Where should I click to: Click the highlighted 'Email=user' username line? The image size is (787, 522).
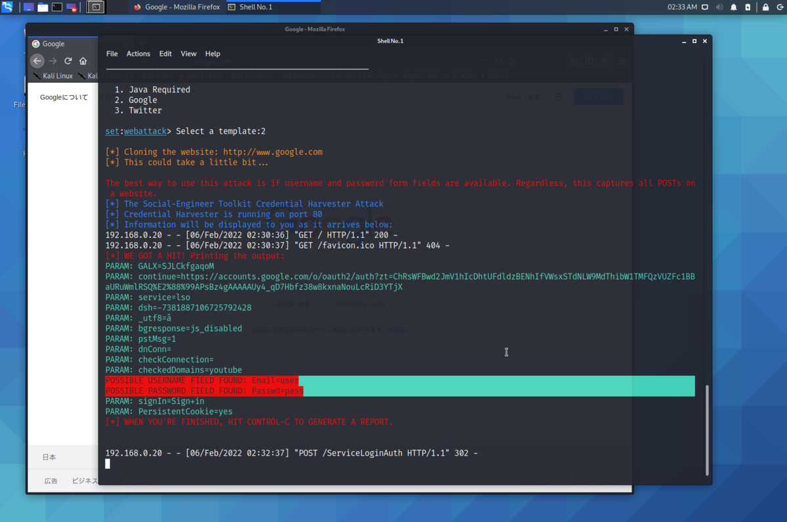pyautogui.click(x=201, y=380)
